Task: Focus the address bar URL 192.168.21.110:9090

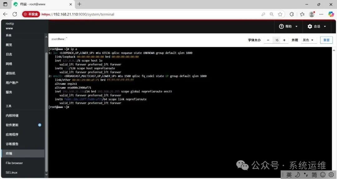Action: [78, 14]
